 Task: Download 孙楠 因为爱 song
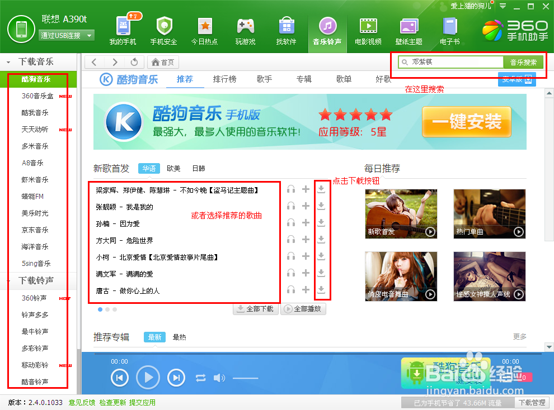(321, 223)
